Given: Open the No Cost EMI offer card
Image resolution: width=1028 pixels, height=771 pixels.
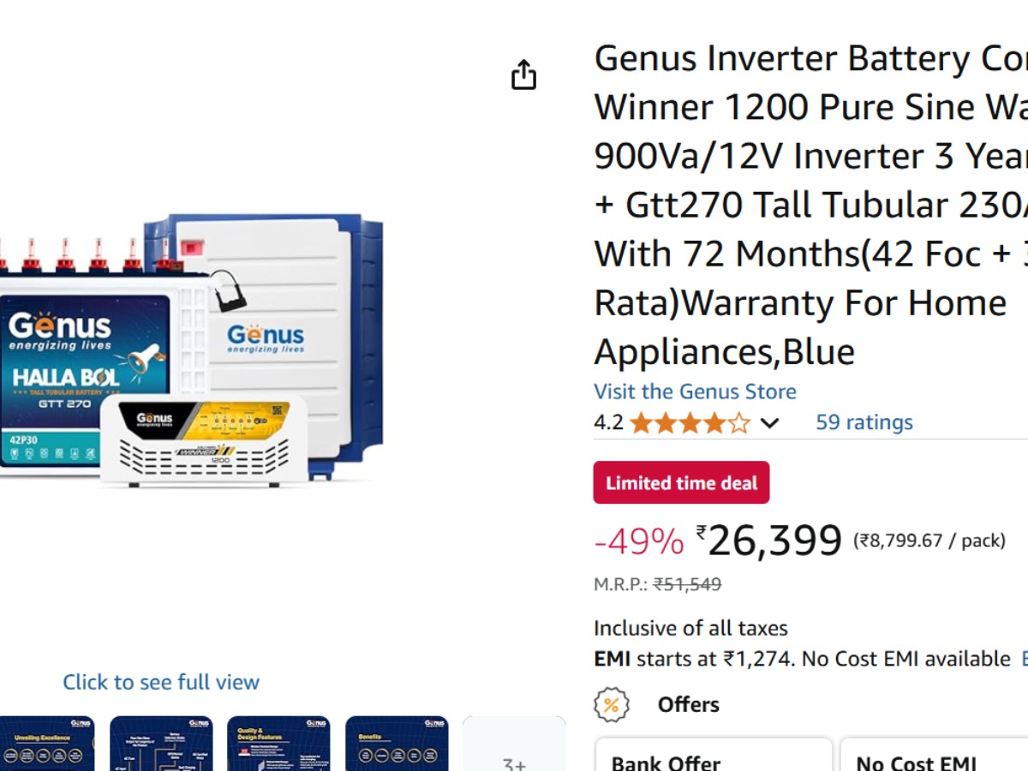Looking at the screenshot, I should [x=934, y=756].
